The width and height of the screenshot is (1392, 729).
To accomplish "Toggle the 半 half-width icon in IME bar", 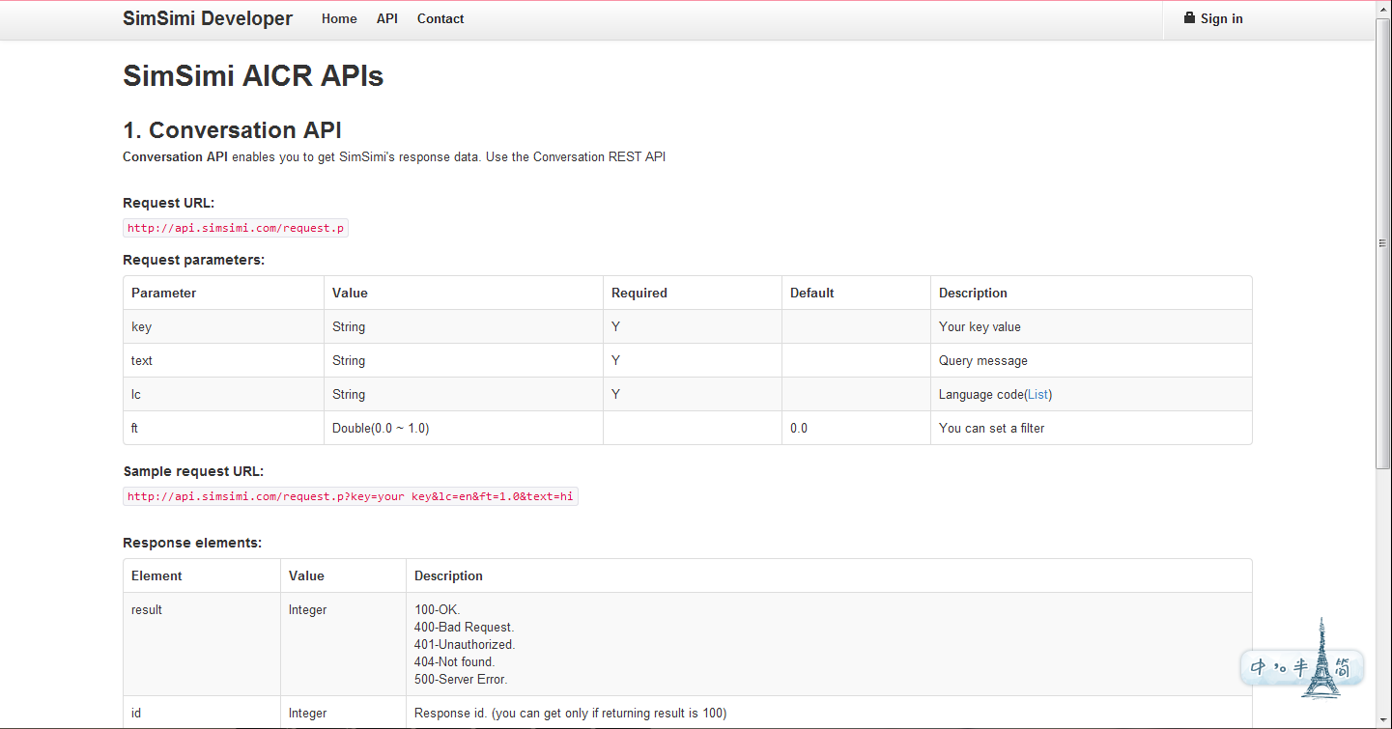I will coord(1300,667).
